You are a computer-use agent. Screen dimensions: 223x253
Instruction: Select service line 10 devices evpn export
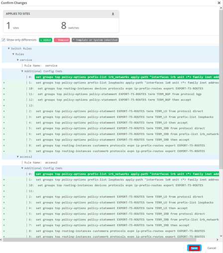(120, 88)
